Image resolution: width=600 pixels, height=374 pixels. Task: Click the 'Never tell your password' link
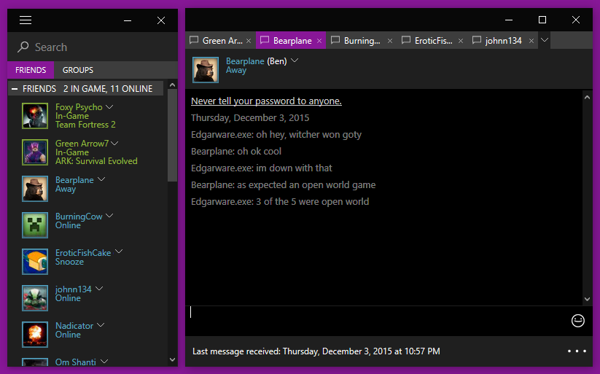(266, 101)
